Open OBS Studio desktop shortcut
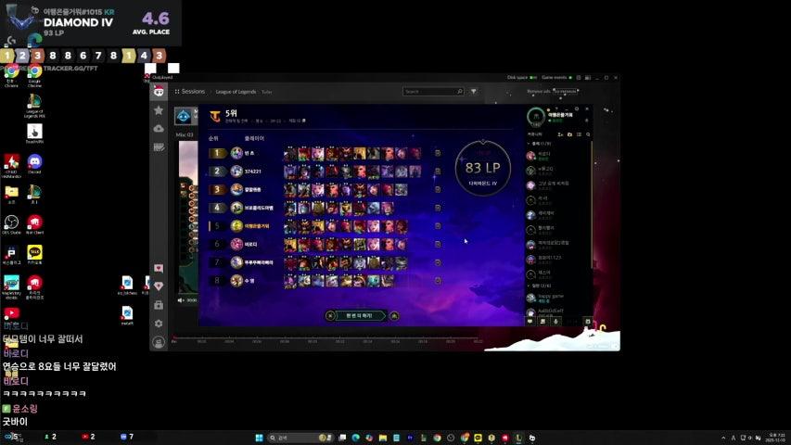The image size is (791, 445). [11, 225]
